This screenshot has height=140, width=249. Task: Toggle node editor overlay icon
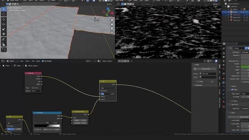[216, 61]
